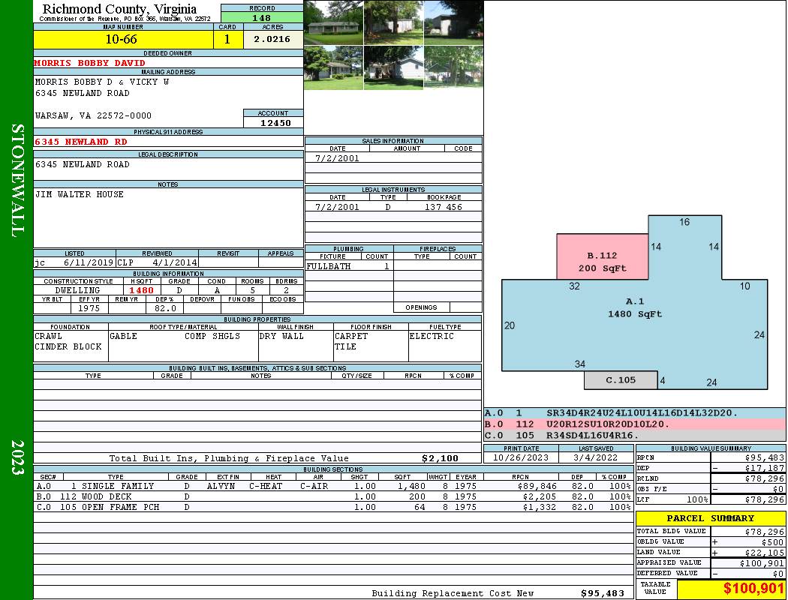Select SINGLE FAMILY building section row
788x600 pixels.
click(334, 486)
